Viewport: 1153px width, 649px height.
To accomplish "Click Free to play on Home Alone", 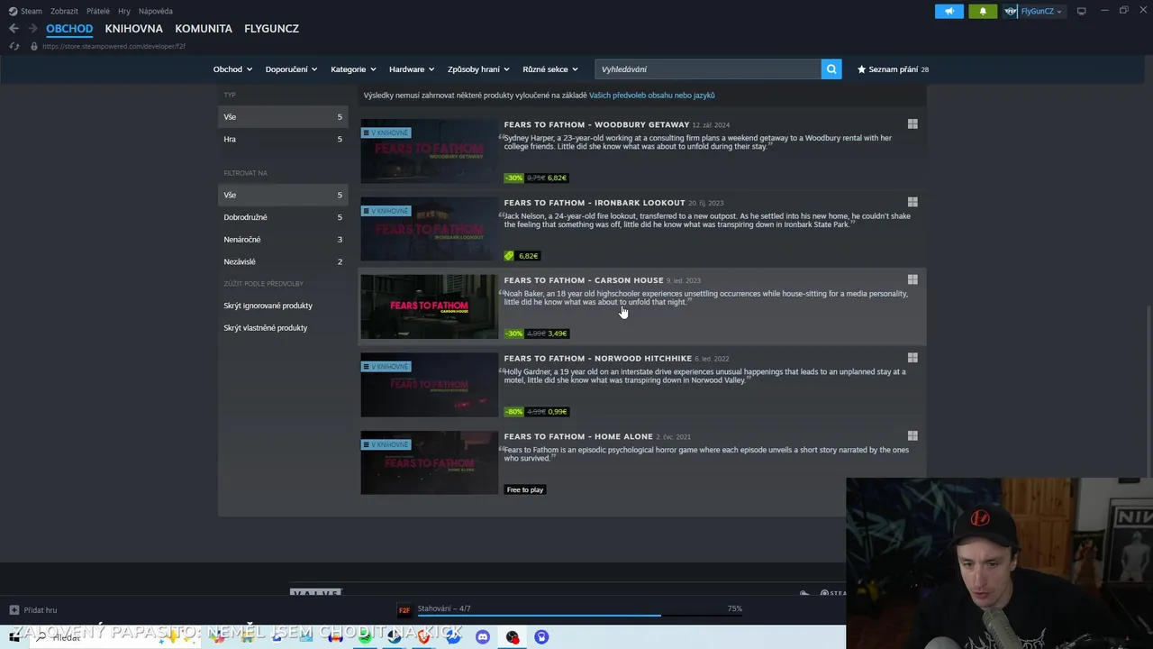I will click(525, 489).
